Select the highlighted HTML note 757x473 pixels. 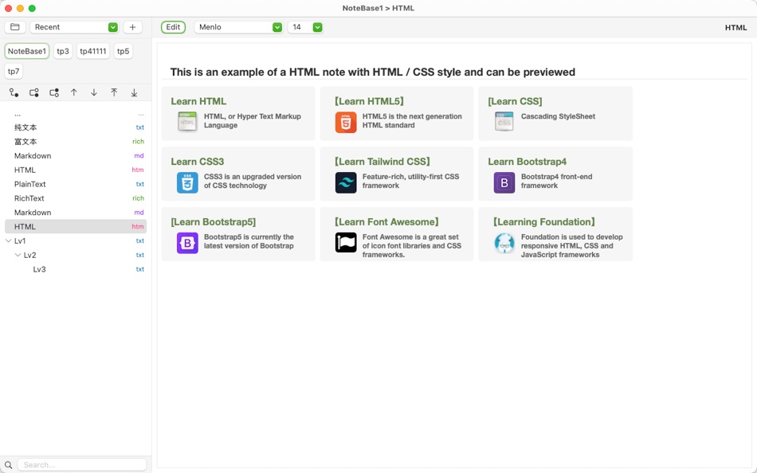tap(76, 226)
